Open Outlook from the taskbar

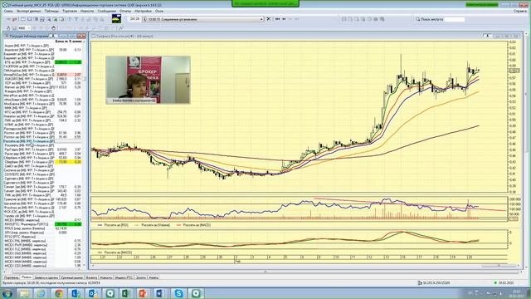click(x=93, y=293)
